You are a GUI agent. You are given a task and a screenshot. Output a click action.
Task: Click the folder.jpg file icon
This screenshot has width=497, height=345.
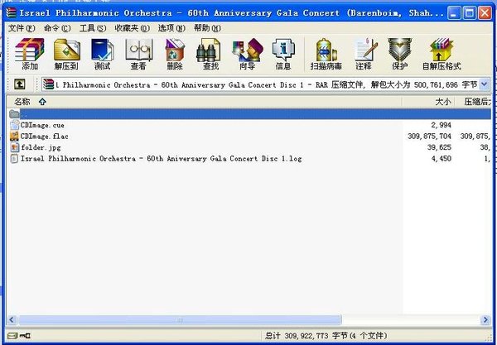pos(15,147)
